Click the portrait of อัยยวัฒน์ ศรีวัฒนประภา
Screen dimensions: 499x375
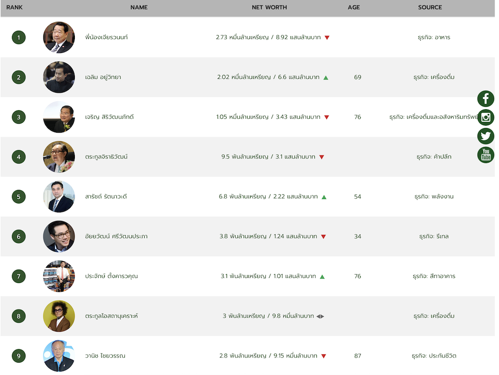tap(59, 236)
